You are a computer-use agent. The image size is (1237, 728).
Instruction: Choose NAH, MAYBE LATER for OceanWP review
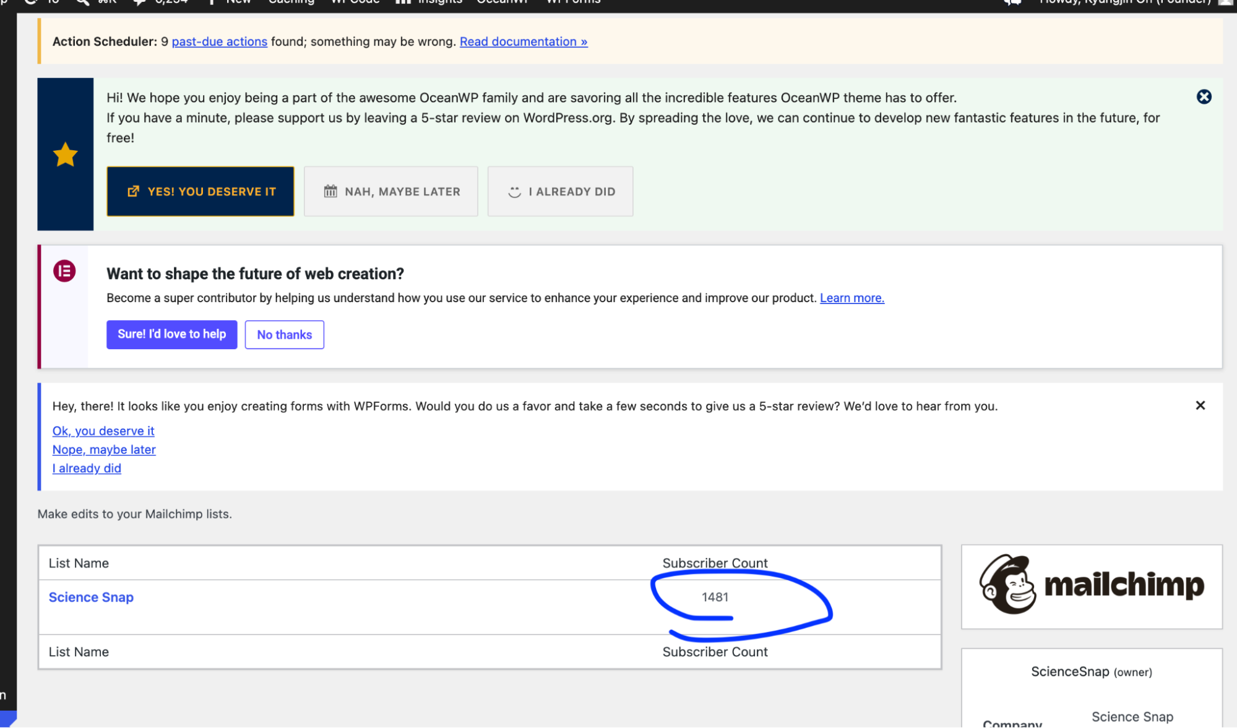pos(391,192)
